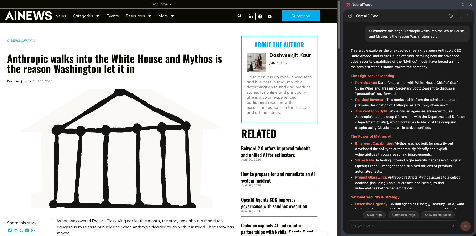Image resolution: width=476 pixels, height=236 pixels.
Task: Expand More menu dropdown
Action: pyautogui.click(x=166, y=16)
